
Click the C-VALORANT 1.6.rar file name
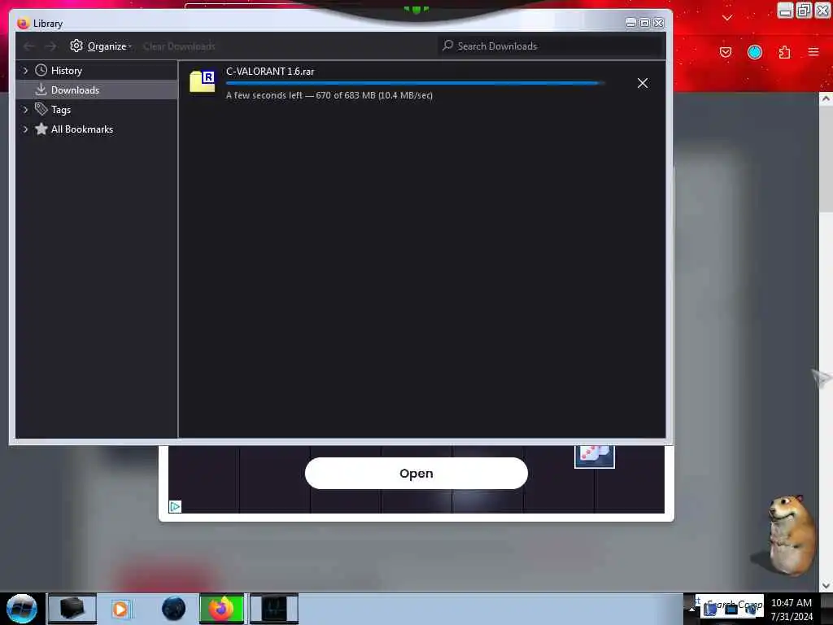click(270, 72)
